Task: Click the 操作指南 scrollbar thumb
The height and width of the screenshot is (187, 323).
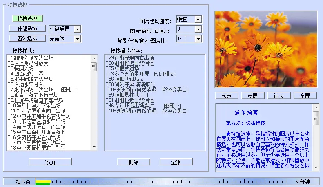Action: [316, 118]
